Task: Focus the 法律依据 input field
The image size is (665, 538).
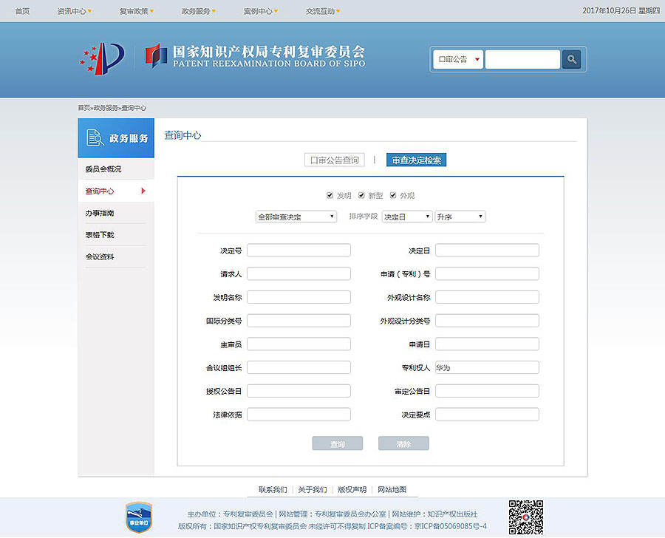Action: coord(299,414)
